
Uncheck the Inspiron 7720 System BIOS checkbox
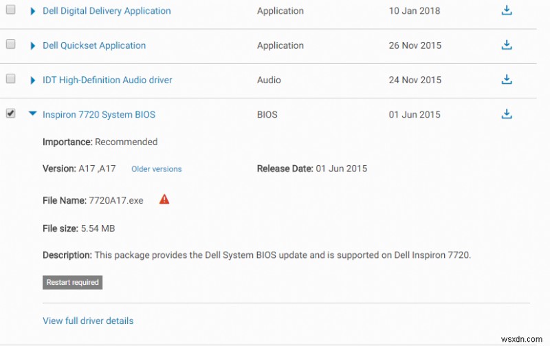pyautogui.click(x=10, y=113)
